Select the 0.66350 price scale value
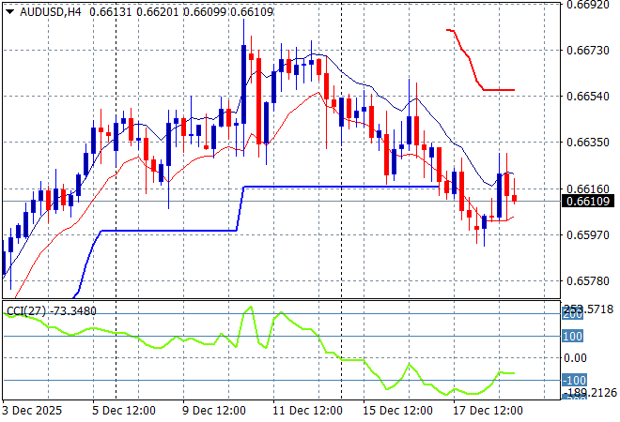This screenshot has width=620, height=422. click(588, 143)
